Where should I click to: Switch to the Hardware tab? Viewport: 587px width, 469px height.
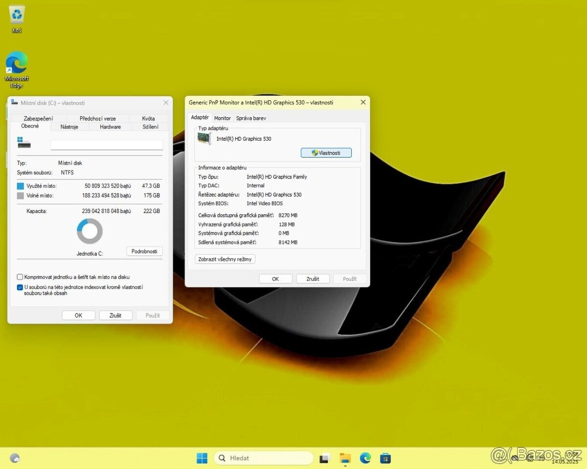(x=110, y=127)
